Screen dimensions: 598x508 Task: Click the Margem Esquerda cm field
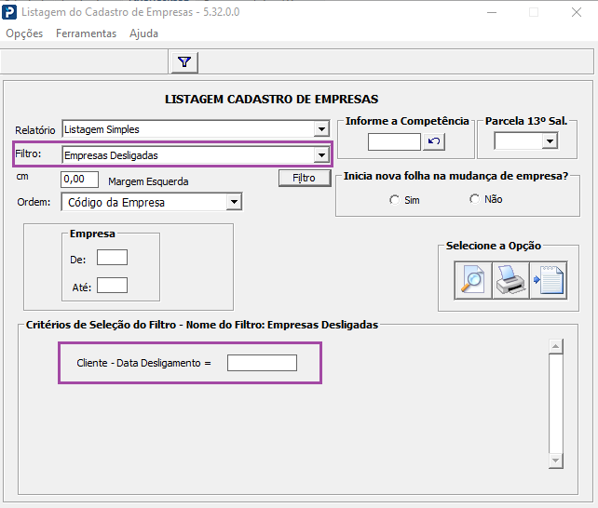[x=79, y=179]
